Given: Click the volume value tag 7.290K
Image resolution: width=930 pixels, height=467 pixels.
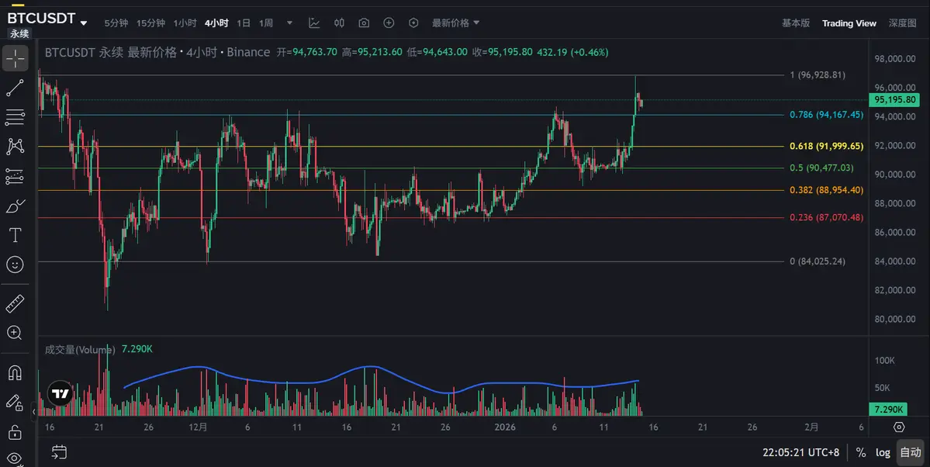Looking at the screenshot, I should point(888,409).
